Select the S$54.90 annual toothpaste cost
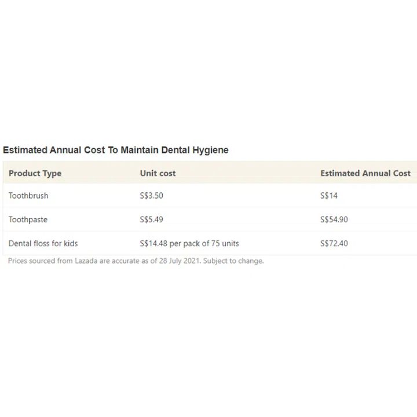This screenshot has width=417, height=417. click(x=334, y=220)
